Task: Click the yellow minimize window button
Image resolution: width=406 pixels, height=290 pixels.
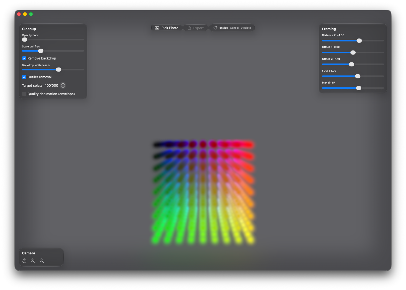Action: coord(25,14)
